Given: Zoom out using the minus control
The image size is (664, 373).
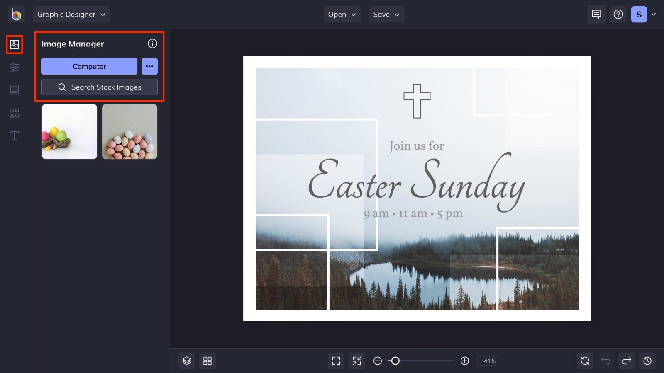Looking at the screenshot, I should coord(377,361).
